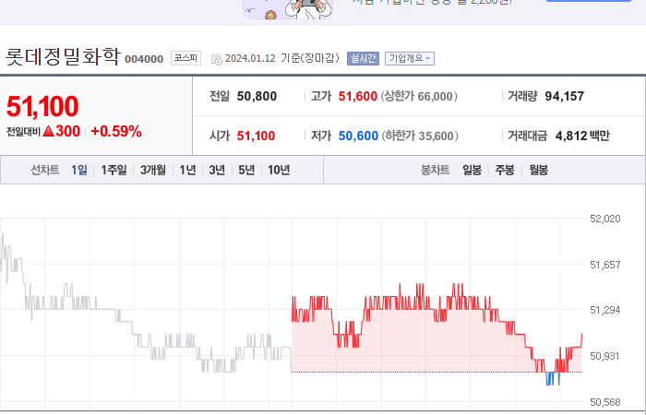Click the 전일 value 50,800
The height and width of the screenshot is (415, 646).
click(x=257, y=96)
